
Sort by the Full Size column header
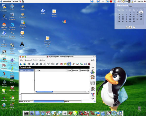click(76, 70)
